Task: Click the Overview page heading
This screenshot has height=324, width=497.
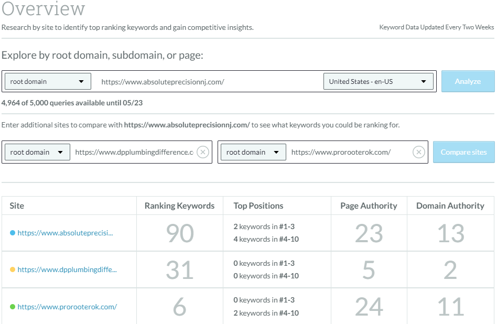Action: tap(44, 8)
